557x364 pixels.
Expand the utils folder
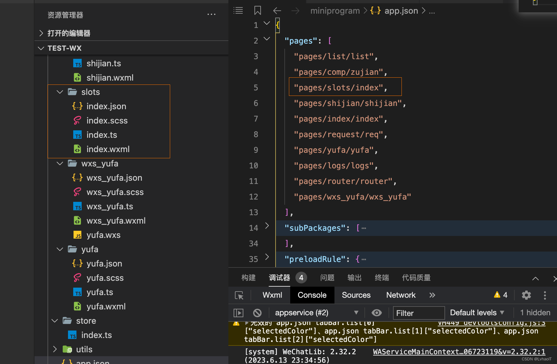55,349
